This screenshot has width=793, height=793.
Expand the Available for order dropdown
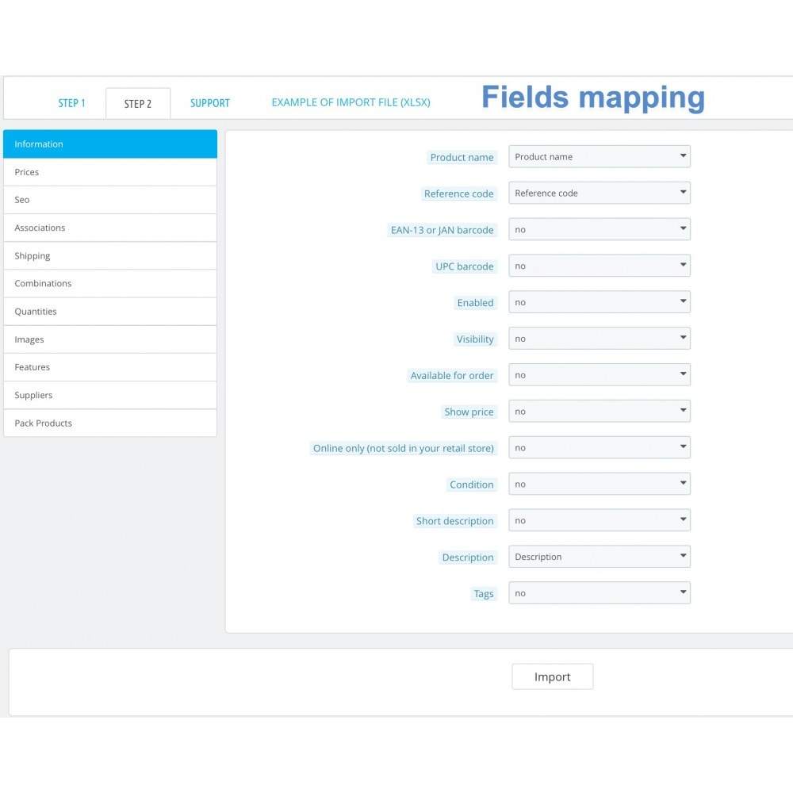click(x=600, y=375)
